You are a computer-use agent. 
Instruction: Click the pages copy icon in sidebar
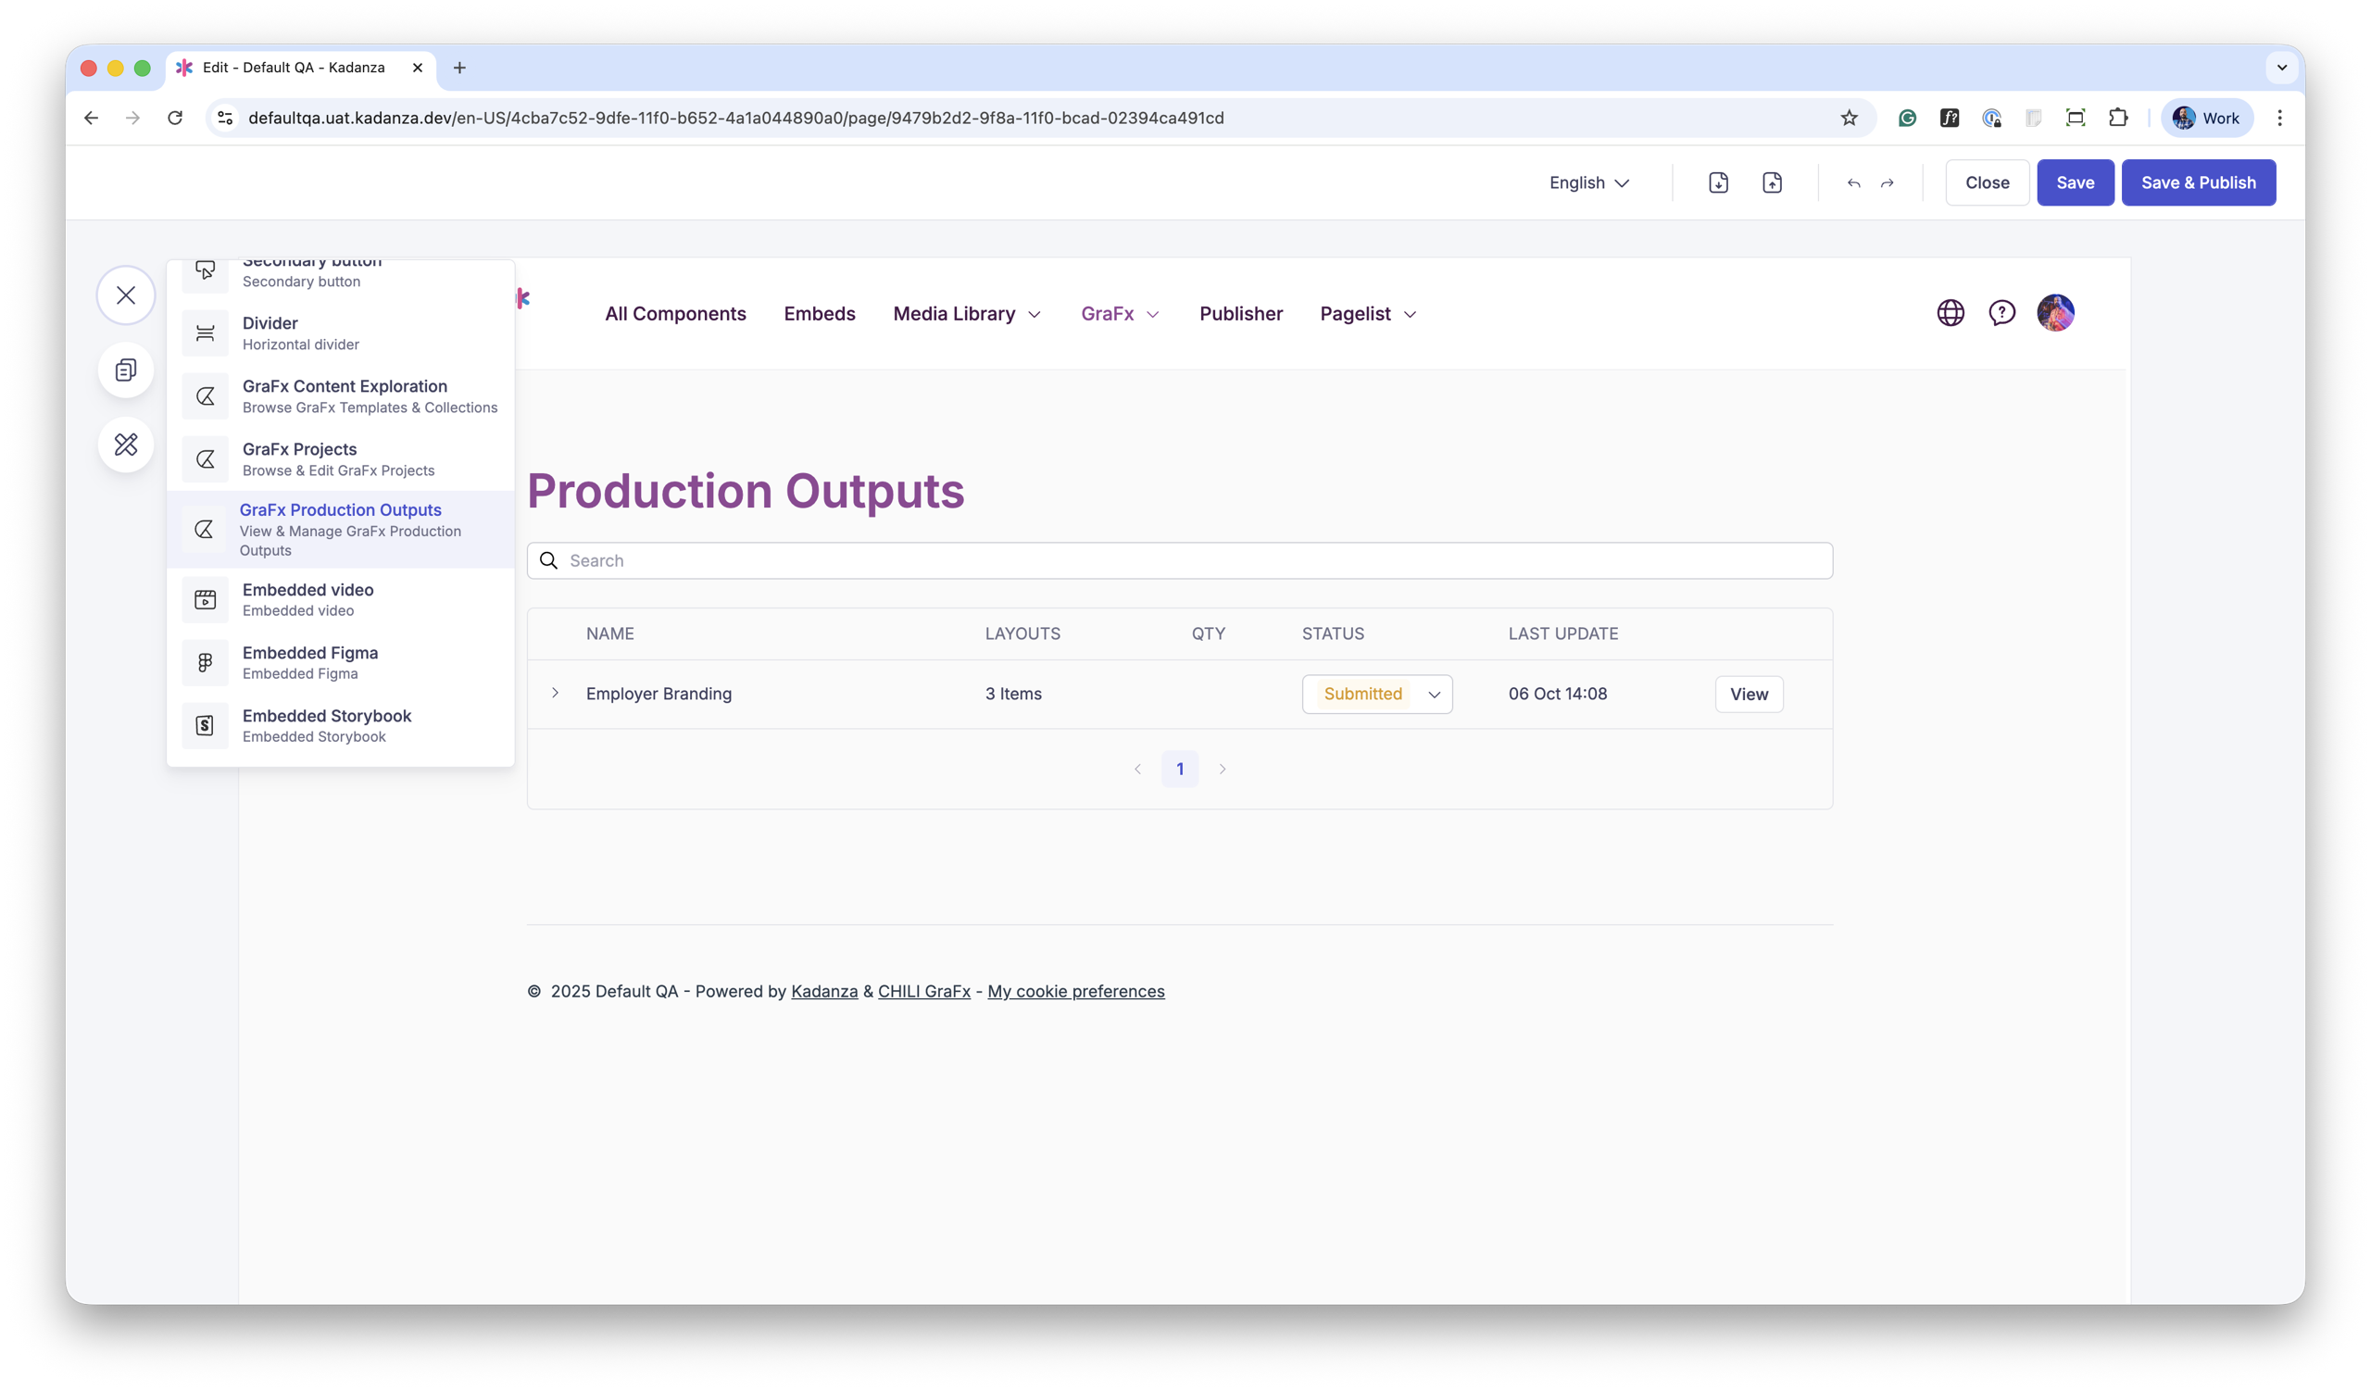tap(125, 370)
